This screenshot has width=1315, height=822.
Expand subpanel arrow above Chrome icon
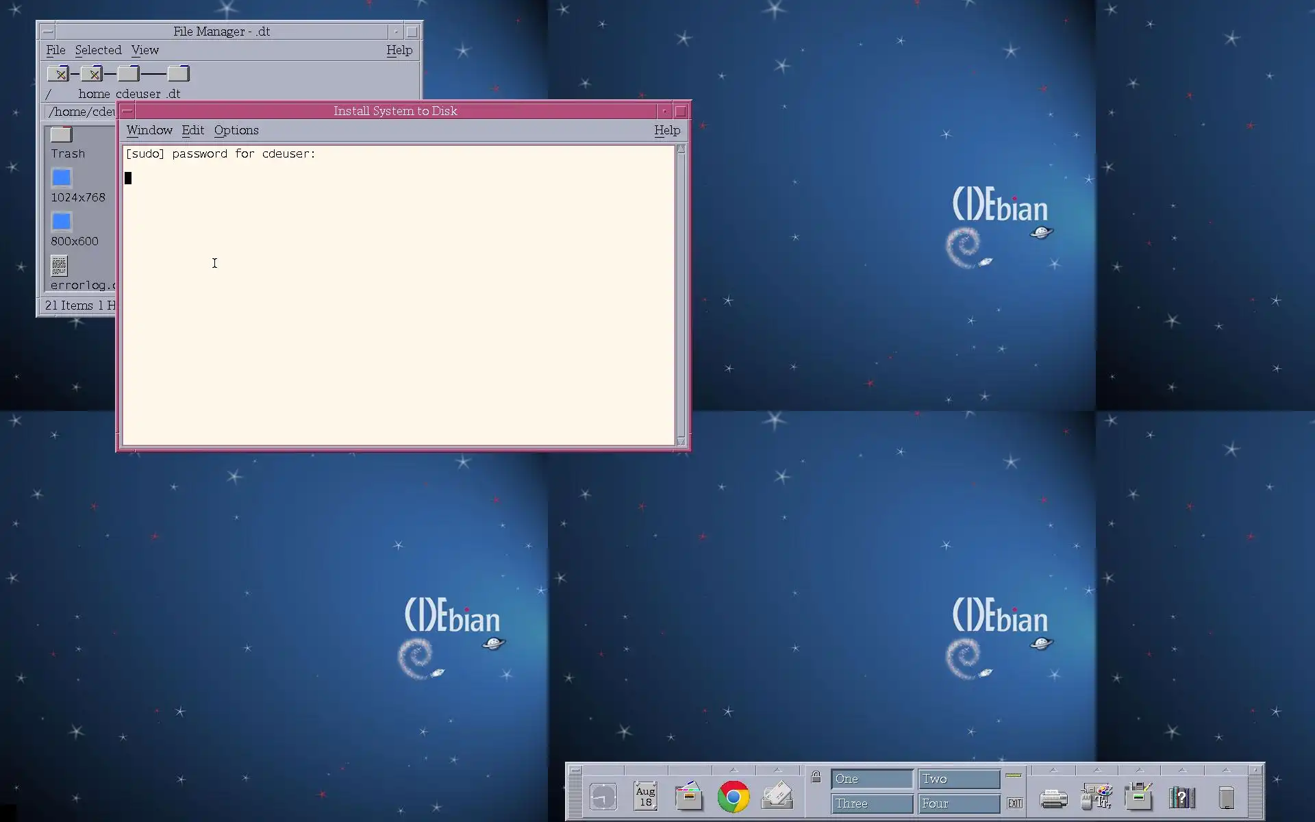point(734,770)
